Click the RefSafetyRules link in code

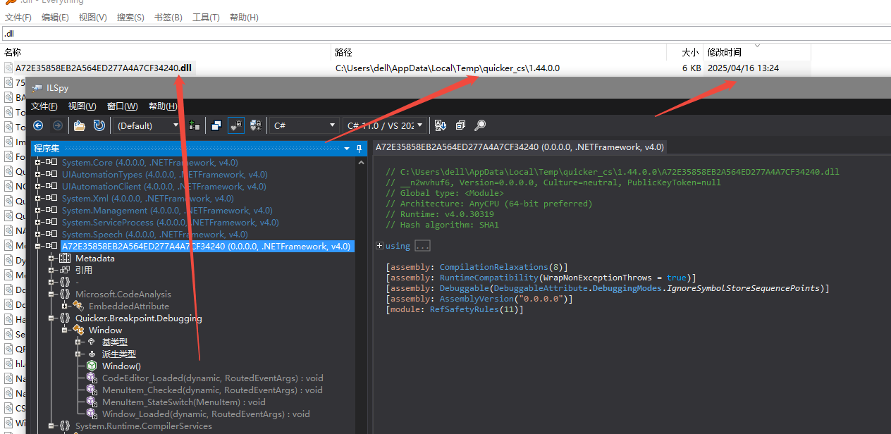coord(465,310)
